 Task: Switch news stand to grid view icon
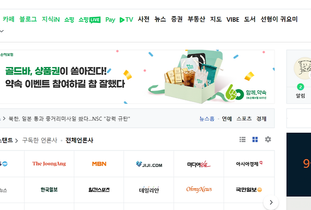pyautogui.click(x=255, y=139)
